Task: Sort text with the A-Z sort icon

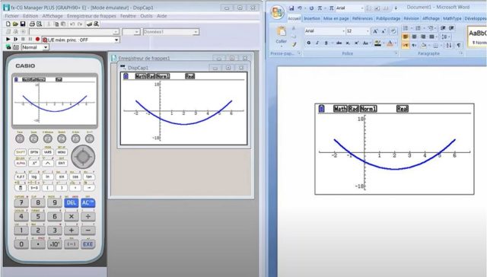Action: pyautogui.click(x=449, y=46)
